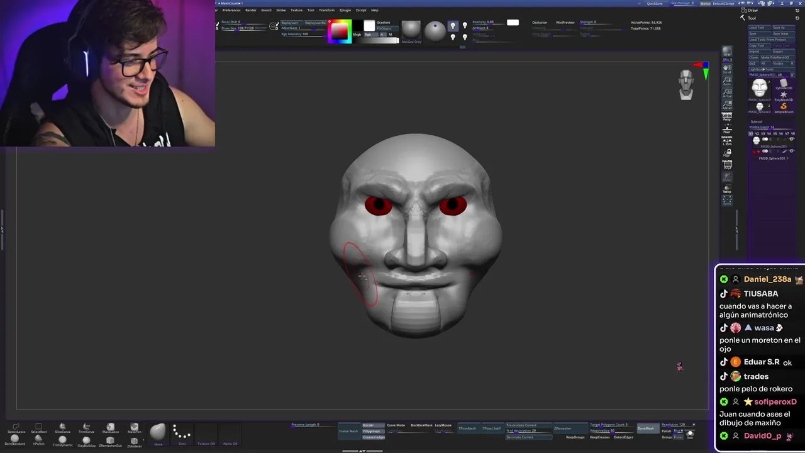Expand the Draw palette header
The image size is (805, 453).
click(x=753, y=11)
